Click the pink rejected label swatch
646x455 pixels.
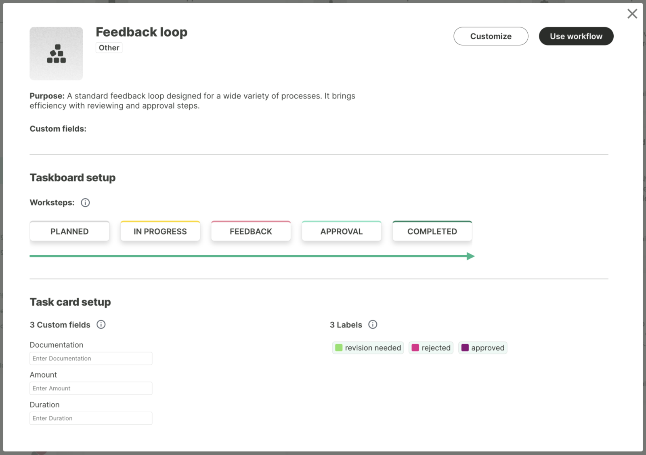coord(415,348)
